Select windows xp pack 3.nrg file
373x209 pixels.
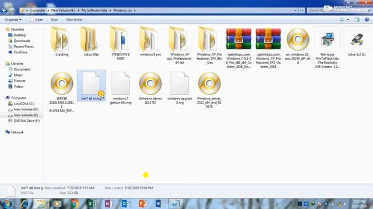coord(180,88)
